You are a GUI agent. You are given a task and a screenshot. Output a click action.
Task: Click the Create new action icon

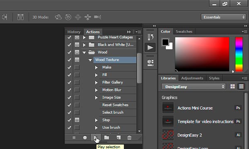coord(118,137)
